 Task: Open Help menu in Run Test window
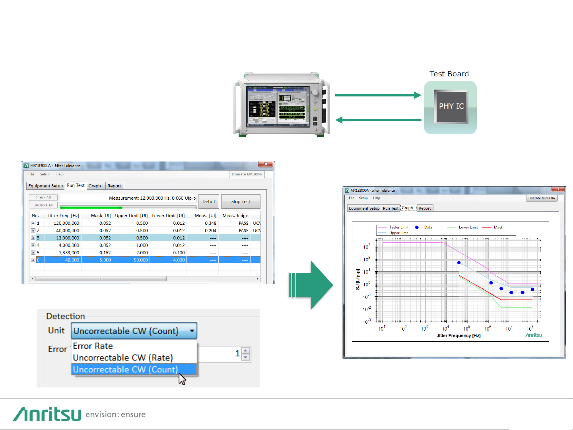60,174
